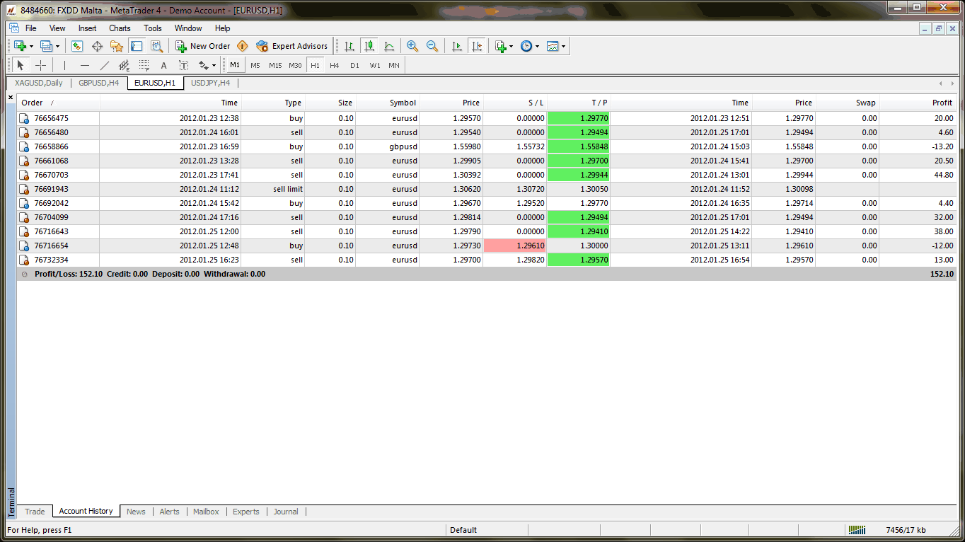Viewport: 965px width, 542px height.
Task: Expand the Profiles dropdown arrow
Action: click(x=57, y=47)
